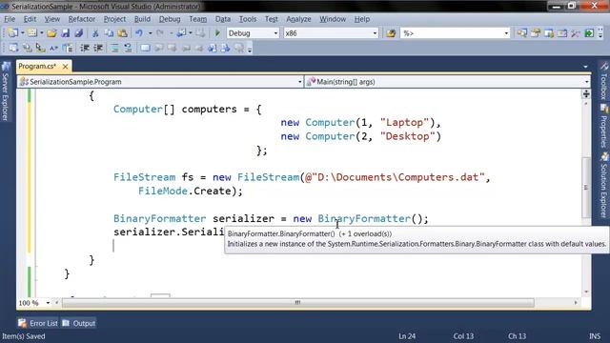The image size is (610, 343).
Task: Click the Add New Item icon
Action: pos(32,33)
